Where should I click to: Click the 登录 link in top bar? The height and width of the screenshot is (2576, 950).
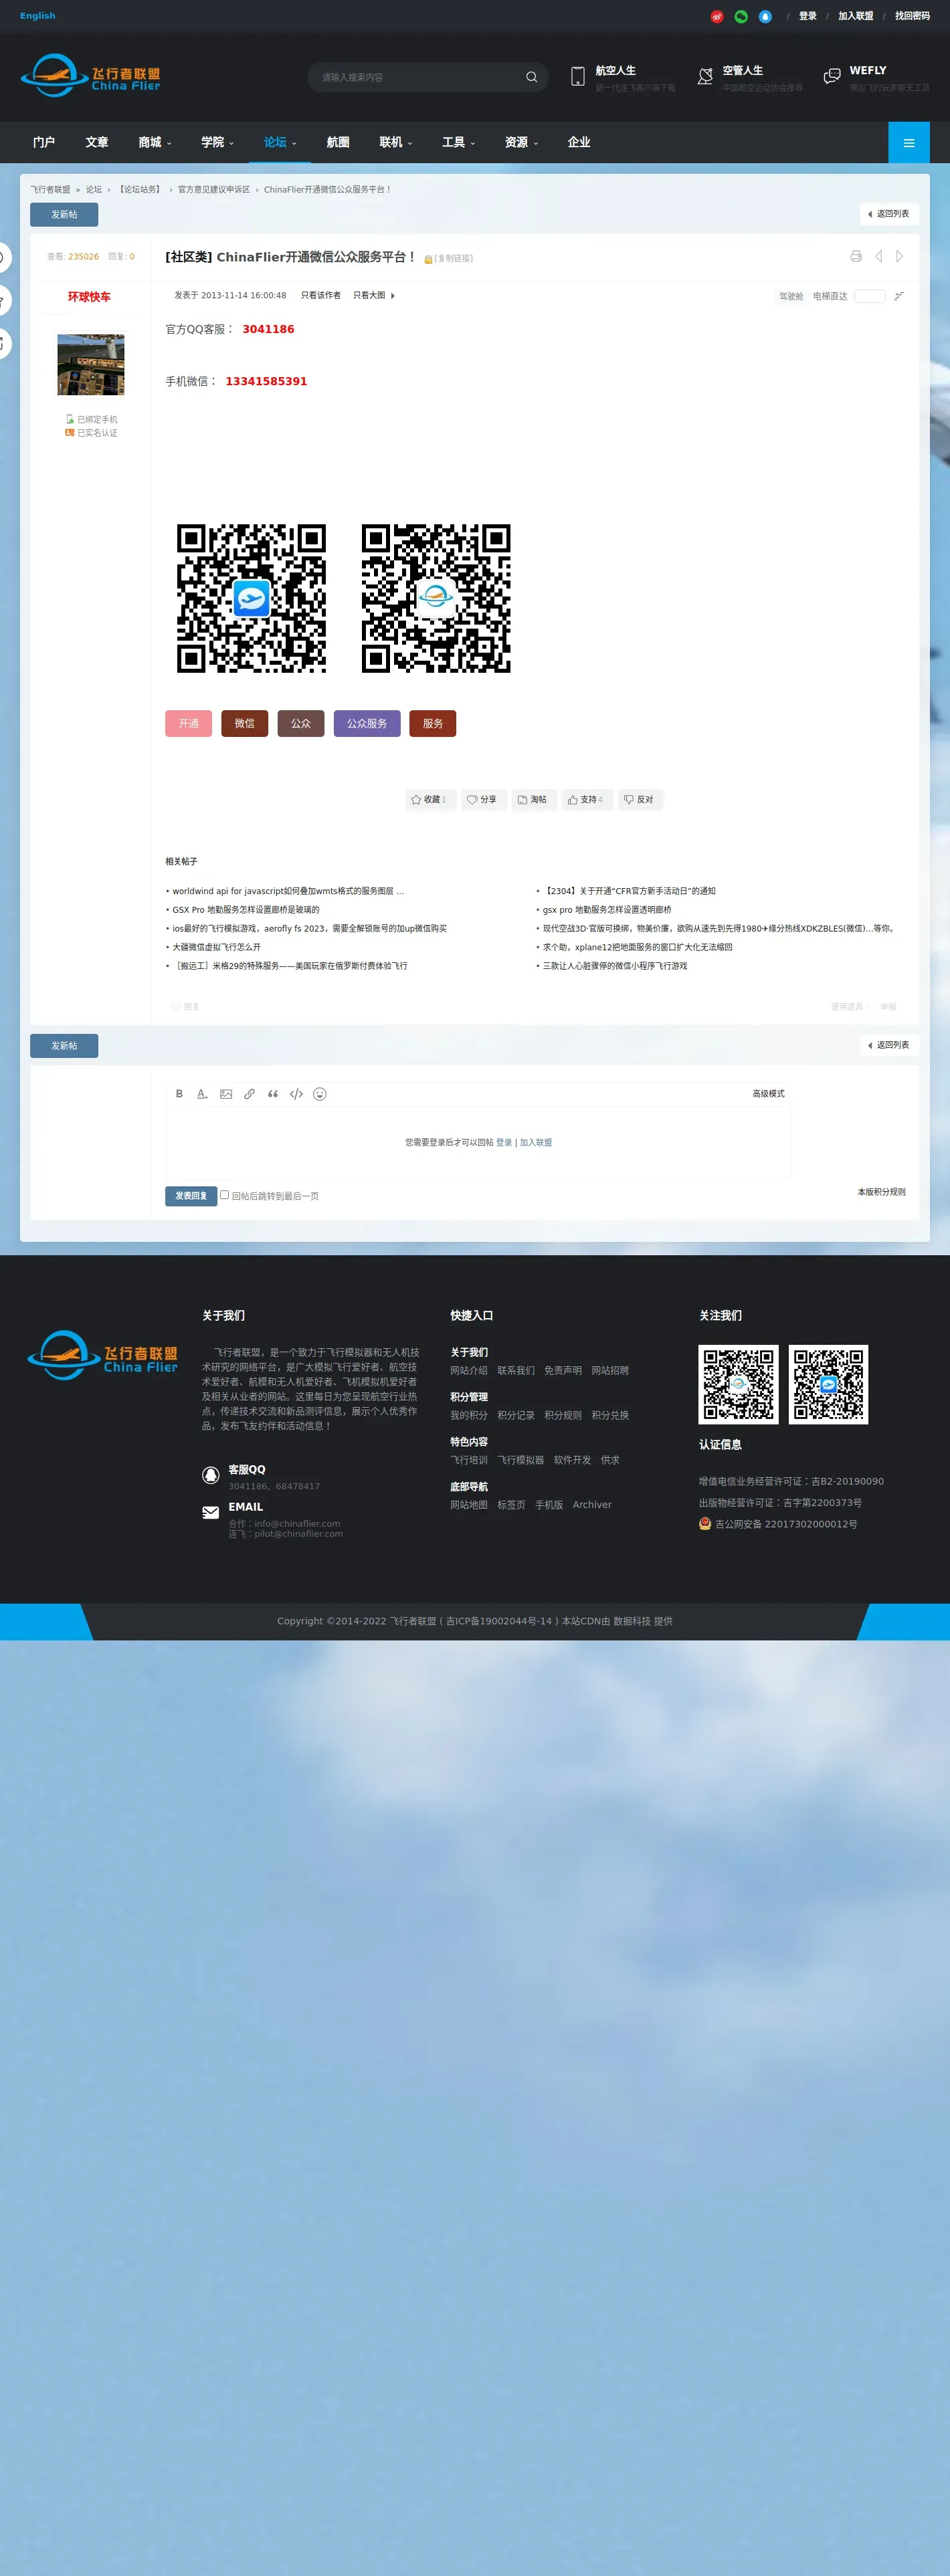tap(808, 16)
